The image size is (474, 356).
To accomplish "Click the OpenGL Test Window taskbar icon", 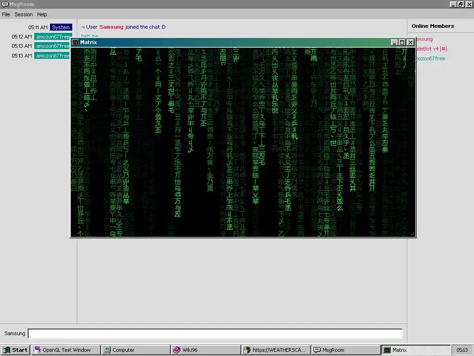I will point(37,350).
